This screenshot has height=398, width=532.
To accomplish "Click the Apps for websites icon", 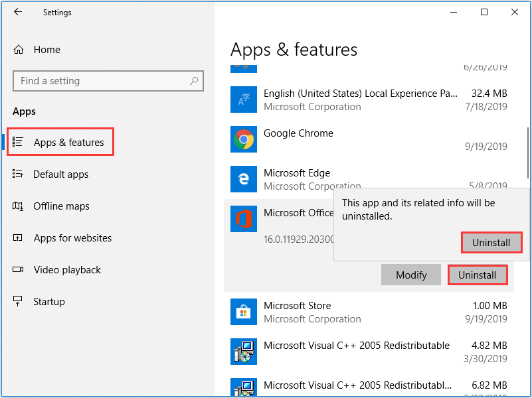I will coord(18,237).
